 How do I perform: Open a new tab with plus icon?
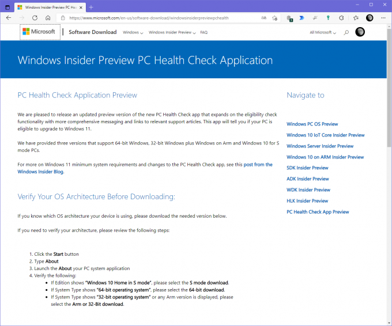coord(91,7)
